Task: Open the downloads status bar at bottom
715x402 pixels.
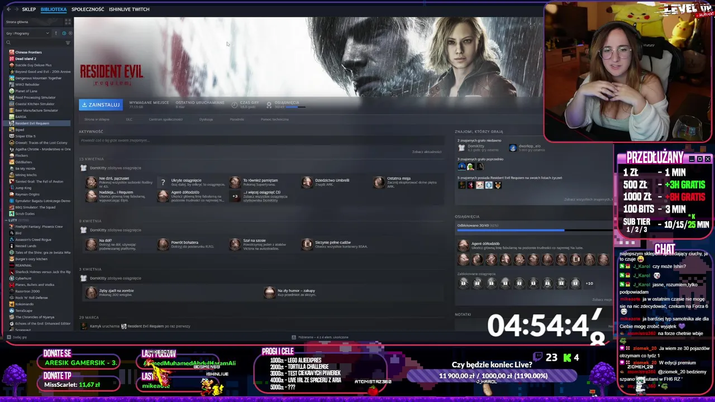Action: [x=320, y=337]
